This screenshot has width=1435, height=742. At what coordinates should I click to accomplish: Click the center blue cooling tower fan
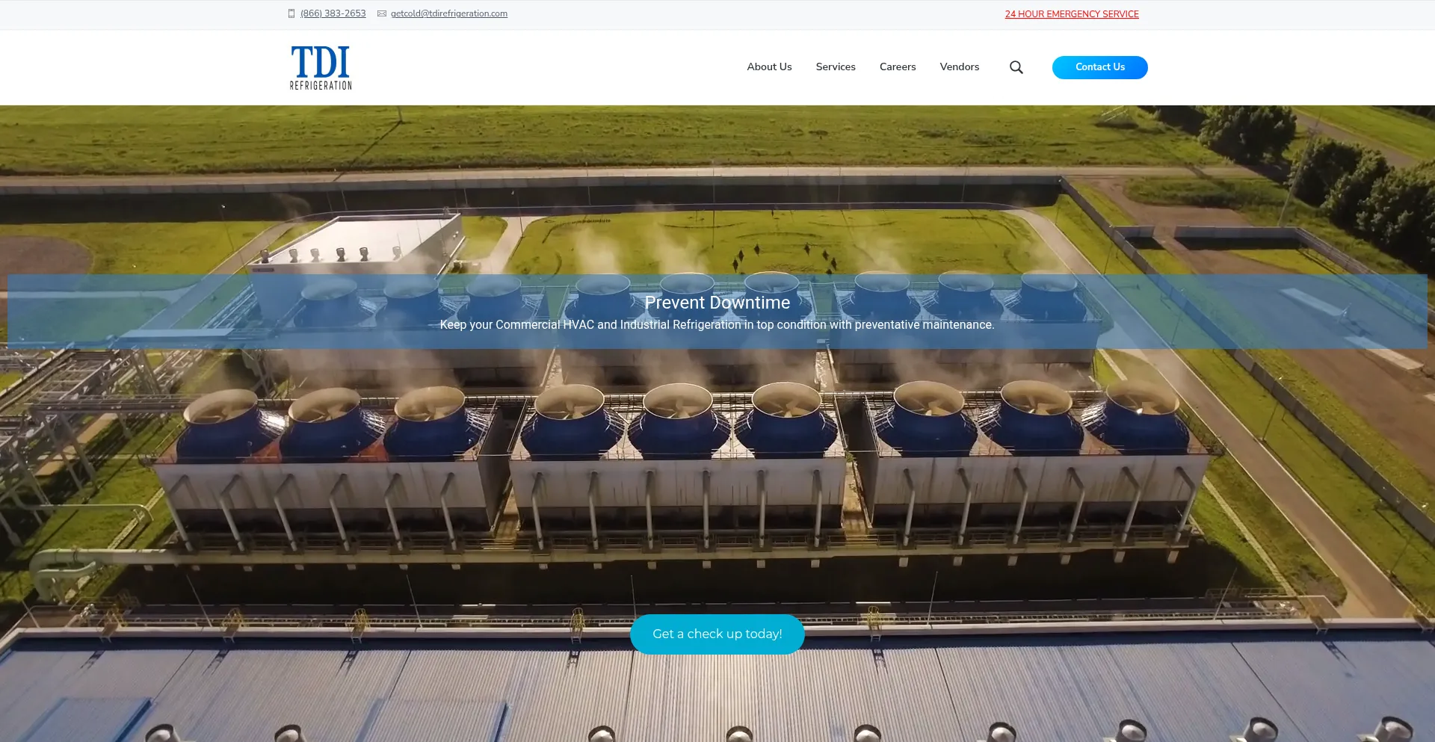pyautogui.click(x=678, y=422)
